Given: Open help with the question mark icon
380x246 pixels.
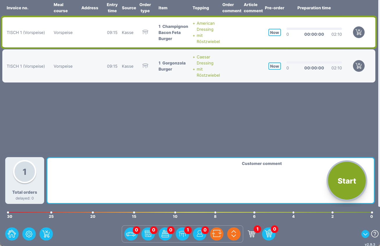Looking at the screenshot, I should (x=375, y=234).
